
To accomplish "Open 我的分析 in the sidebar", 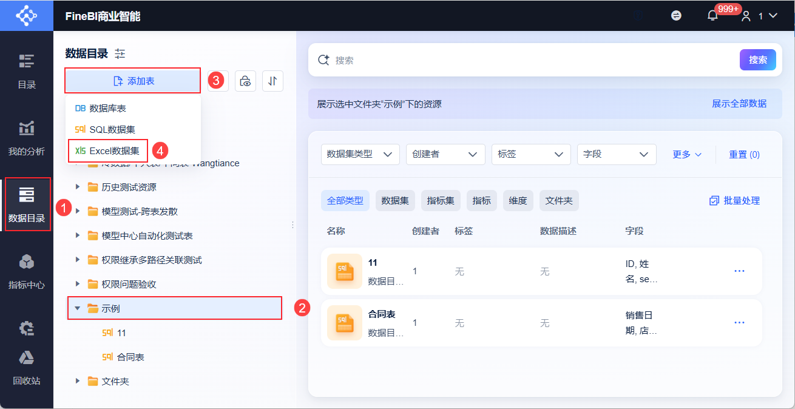I will coord(26,138).
